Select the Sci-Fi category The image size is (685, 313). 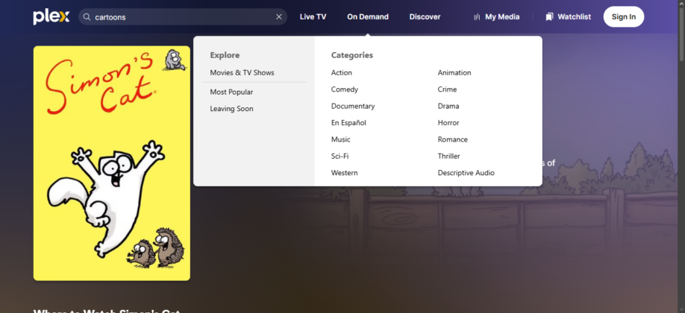[x=340, y=156]
